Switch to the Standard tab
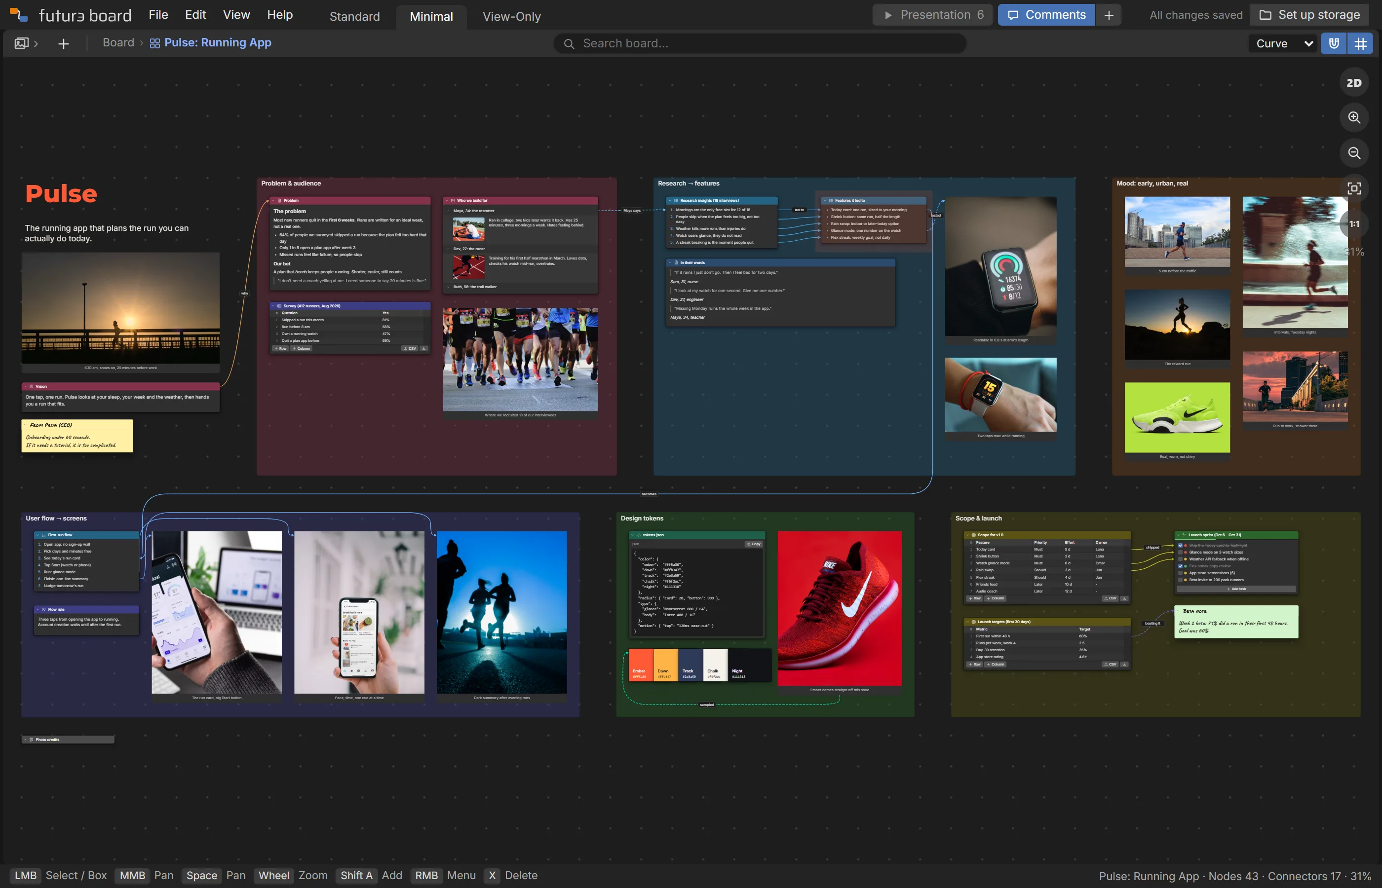This screenshot has width=1382, height=888. (355, 17)
